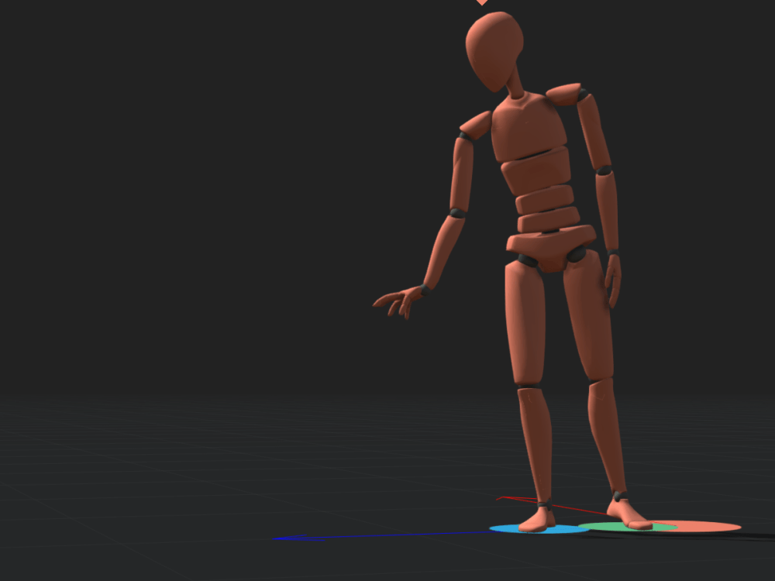Image resolution: width=775 pixels, height=581 pixels.
Task: Select the upper chest segment
Action: click(528, 127)
